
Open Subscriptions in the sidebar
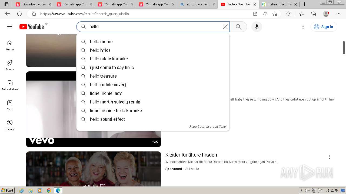(10, 85)
